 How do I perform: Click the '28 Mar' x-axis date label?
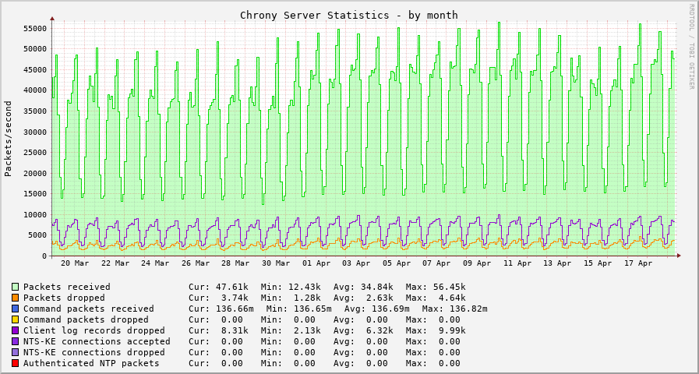pos(236,263)
